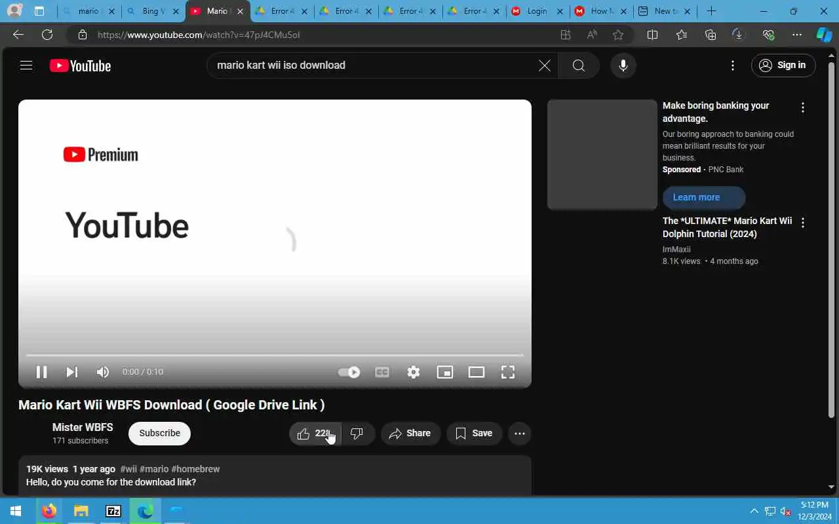
Task: Switch to theater mode
Action: [x=477, y=372]
